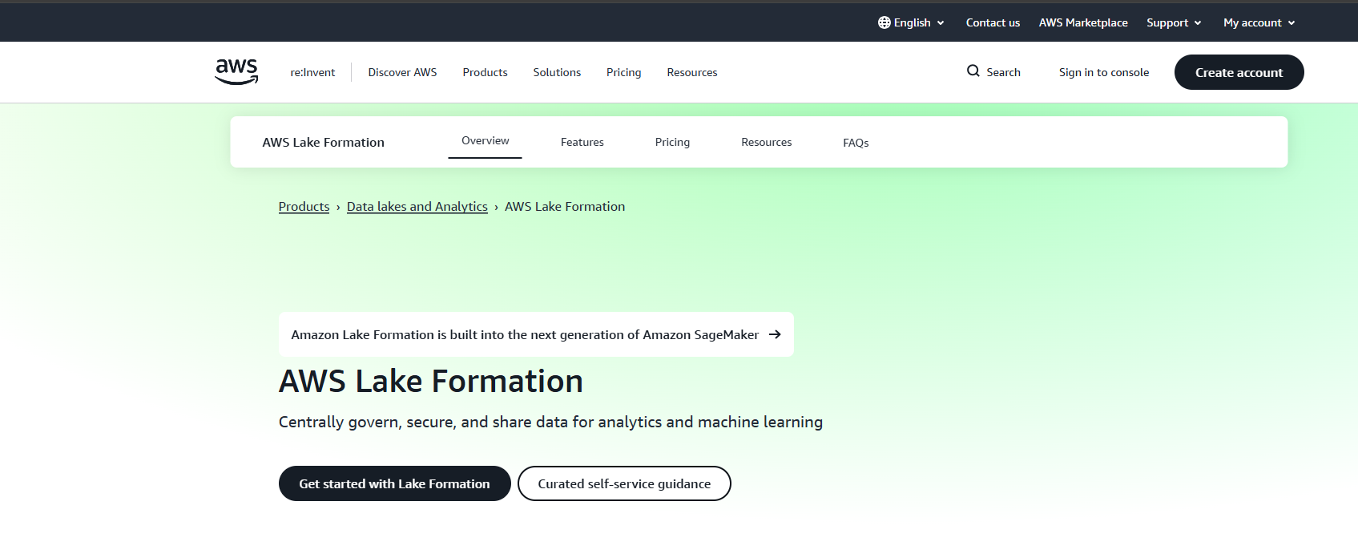Click Curated self-service guidance button
1358x554 pixels.
click(x=624, y=483)
